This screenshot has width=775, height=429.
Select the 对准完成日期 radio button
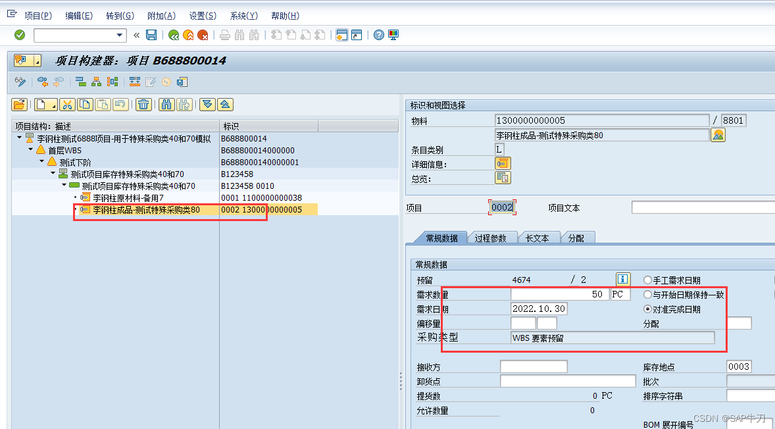[x=647, y=309]
